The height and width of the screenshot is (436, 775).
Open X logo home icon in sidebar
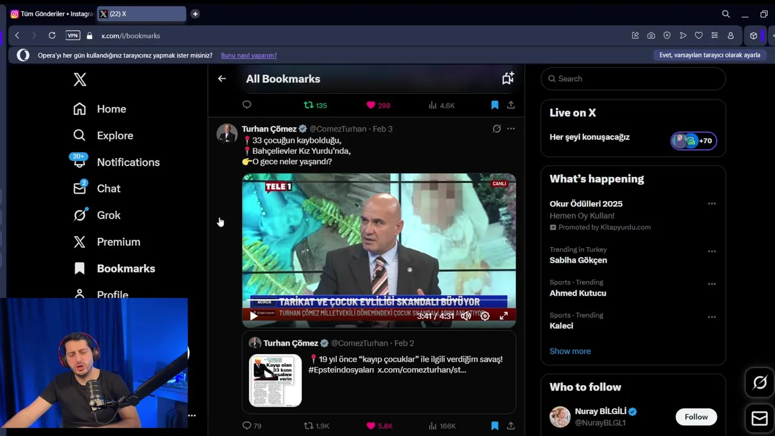point(80,79)
